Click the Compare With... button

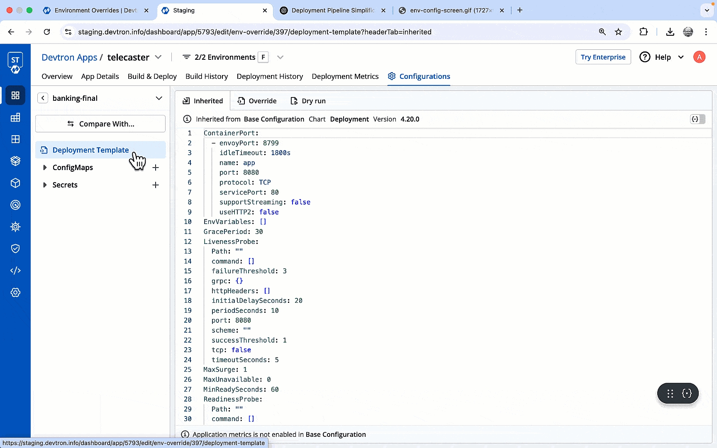tap(100, 124)
